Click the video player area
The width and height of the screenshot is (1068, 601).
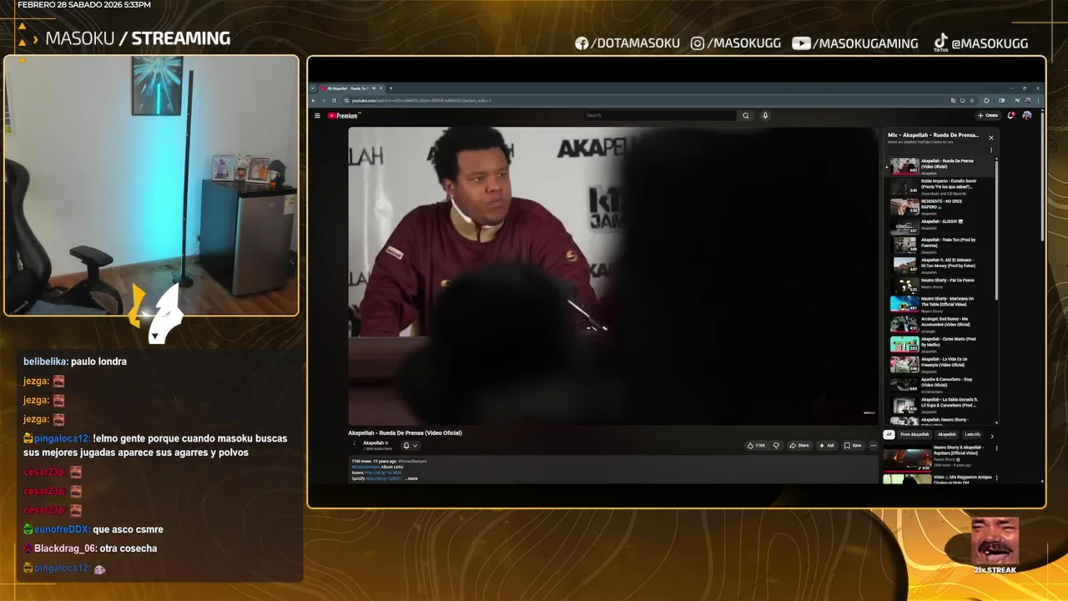(613, 275)
